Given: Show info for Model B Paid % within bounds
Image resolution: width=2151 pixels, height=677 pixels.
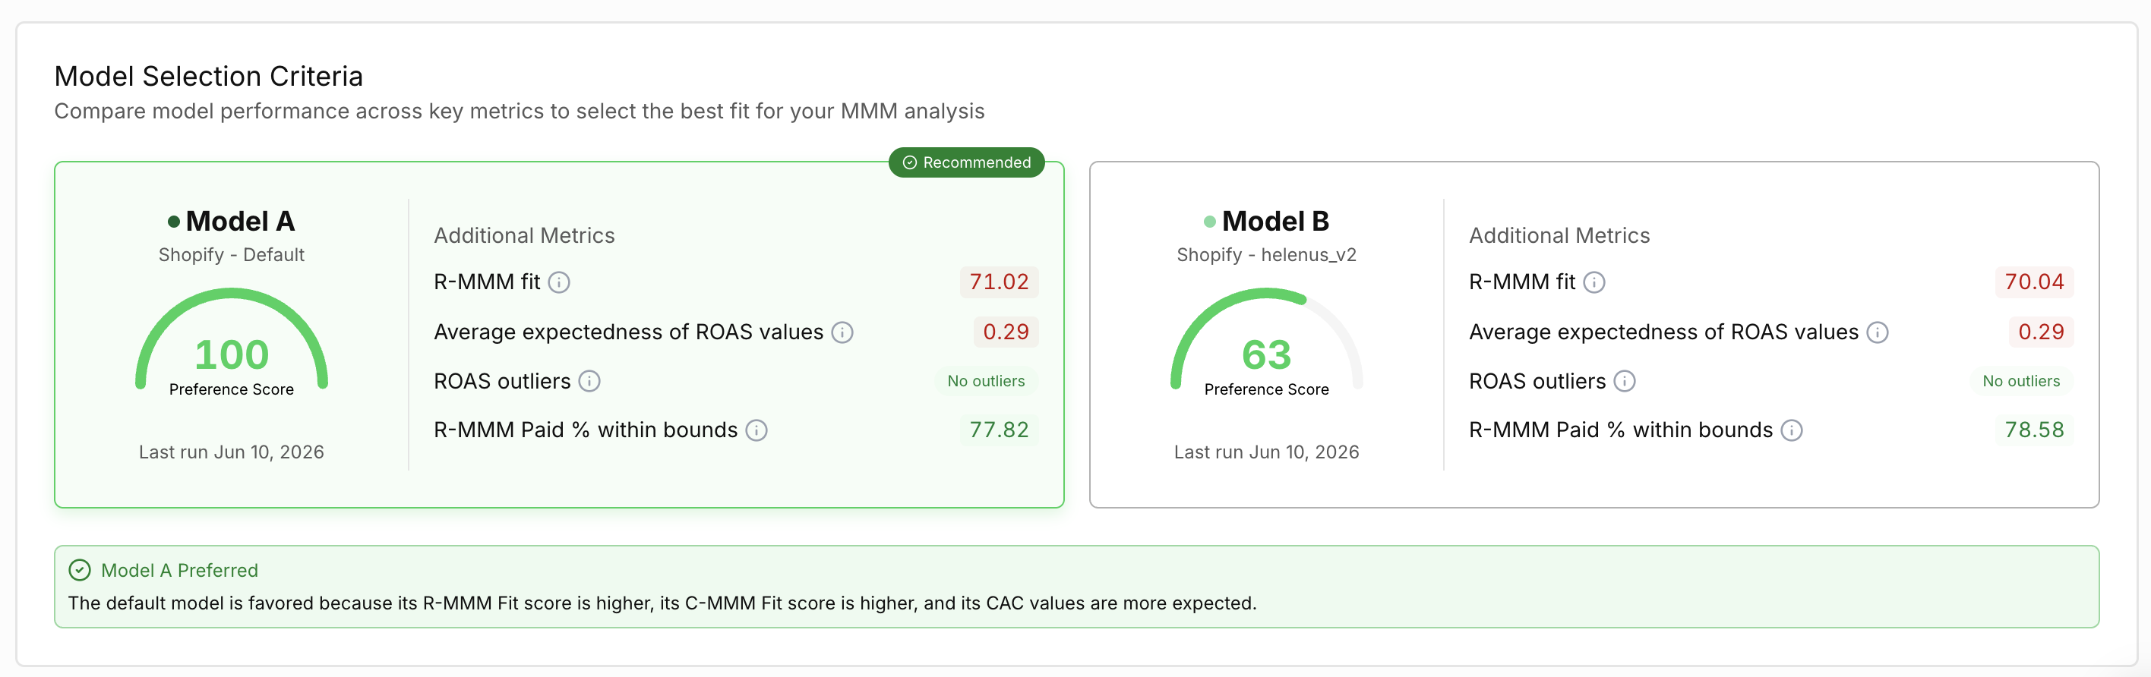Looking at the screenshot, I should coord(1792,430).
